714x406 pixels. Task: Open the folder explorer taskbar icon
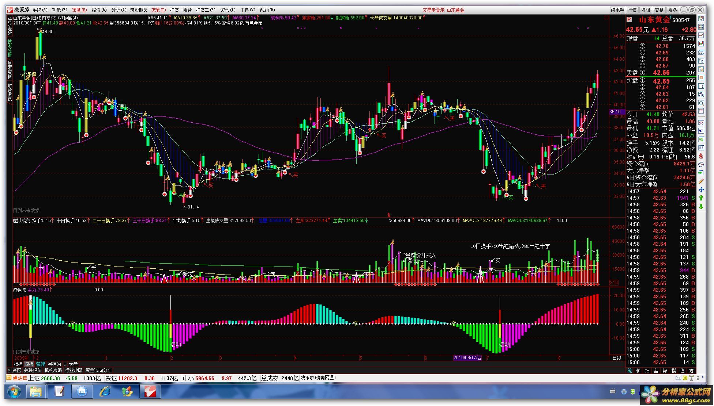(36, 392)
